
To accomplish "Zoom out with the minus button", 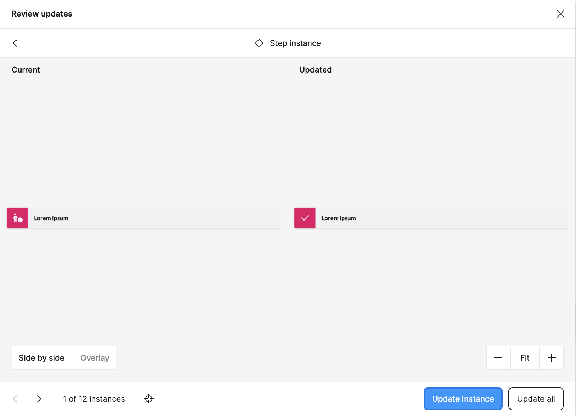I will [498, 358].
